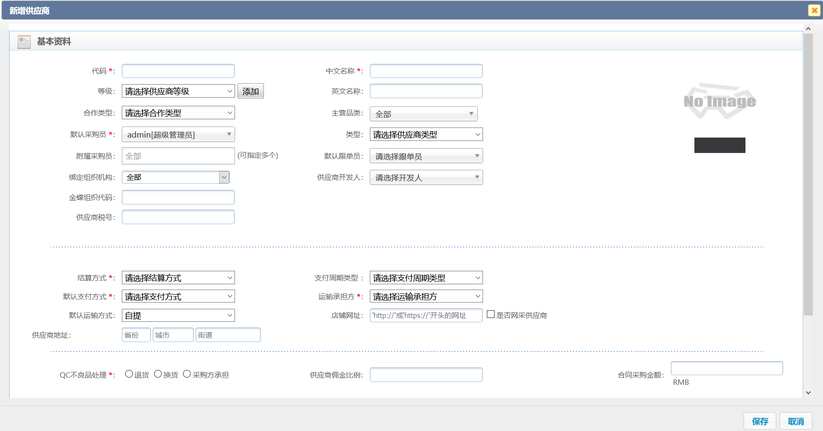
Task: Click the No Image placeholder thumbnail
Action: [719, 101]
